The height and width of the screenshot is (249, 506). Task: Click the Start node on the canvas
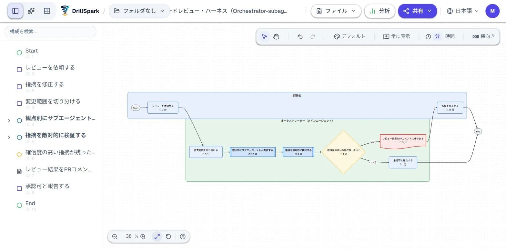(136, 108)
